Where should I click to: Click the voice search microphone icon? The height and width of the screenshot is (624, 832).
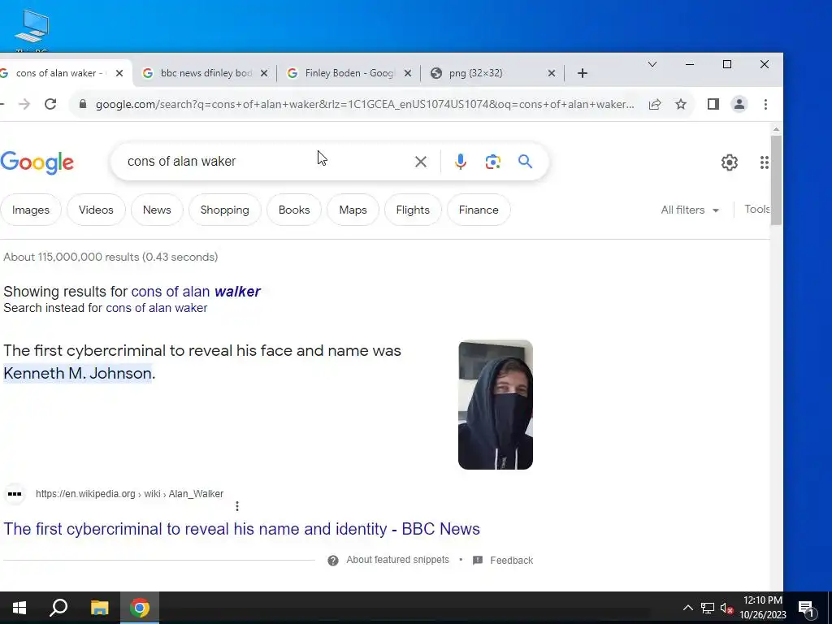(461, 162)
